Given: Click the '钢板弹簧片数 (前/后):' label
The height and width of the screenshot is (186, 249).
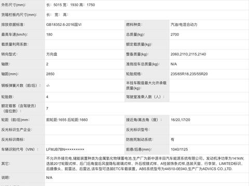Looking at the screenshot, I should pos(21,85).
